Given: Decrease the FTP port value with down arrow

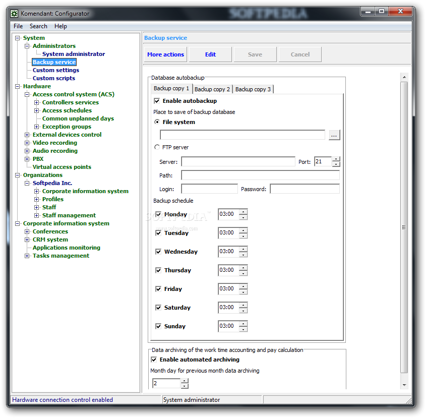Looking at the screenshot, I should [336, 164].
